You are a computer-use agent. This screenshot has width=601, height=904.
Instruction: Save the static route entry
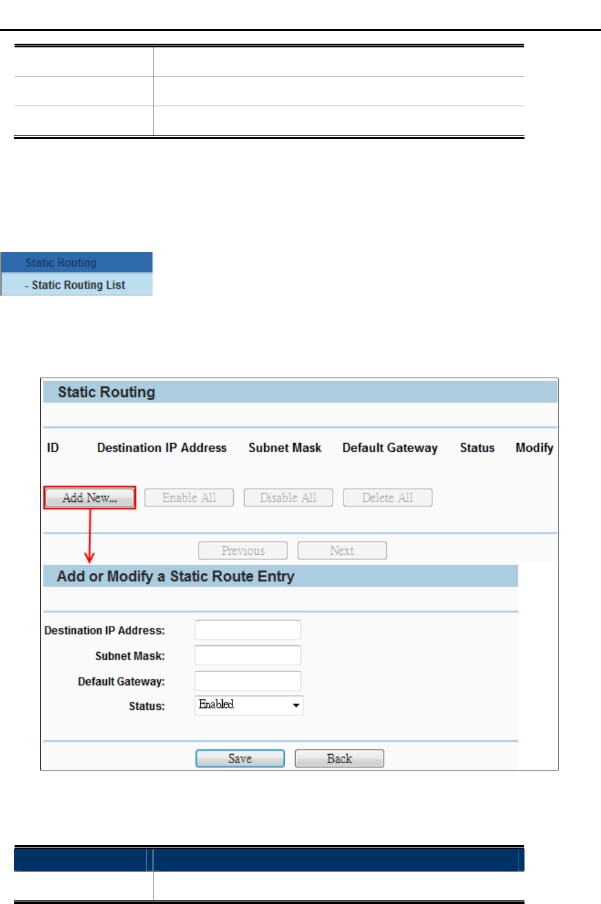point(240,758)
